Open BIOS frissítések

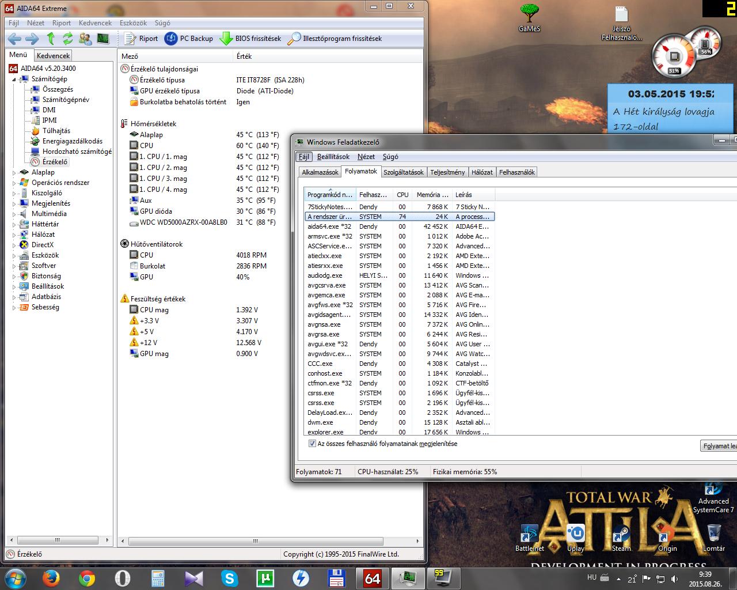coord(250,39)
